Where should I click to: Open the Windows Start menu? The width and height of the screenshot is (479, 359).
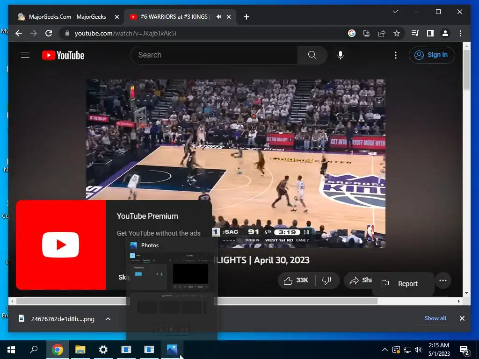coord(11,350)
